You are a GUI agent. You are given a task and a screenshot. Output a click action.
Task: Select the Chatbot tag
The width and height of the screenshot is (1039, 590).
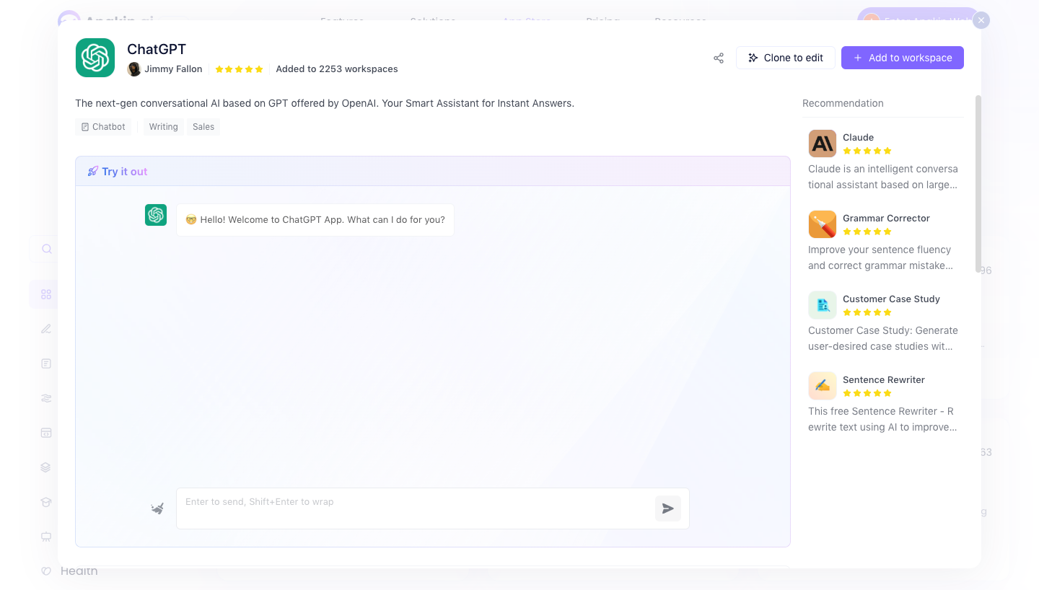(x=103, y=127)
